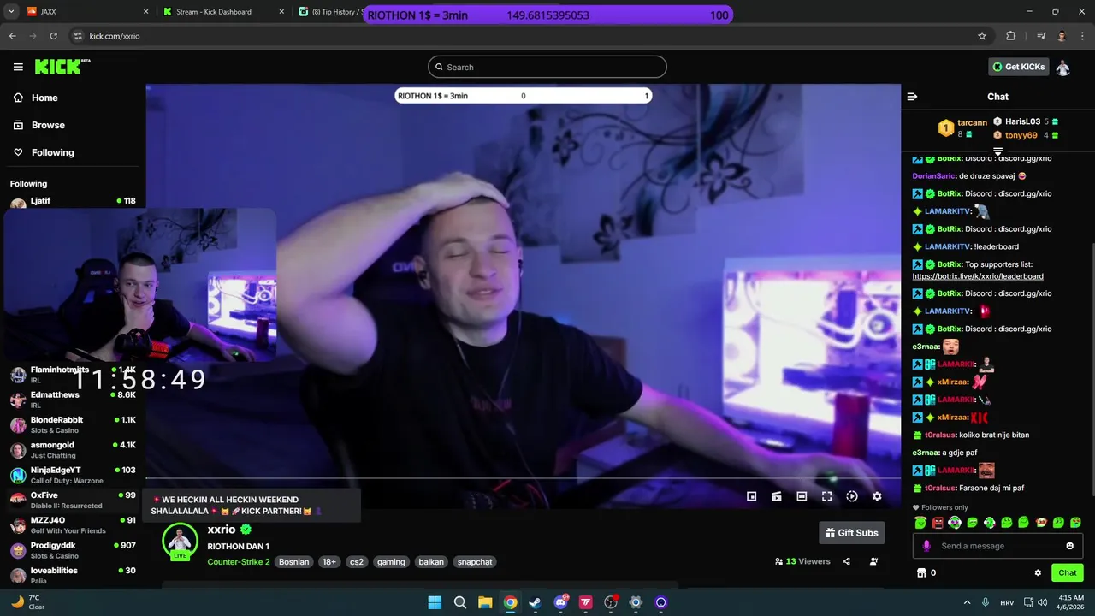Open Edmatthews channel in sidebar

click(x=73, y=400)
